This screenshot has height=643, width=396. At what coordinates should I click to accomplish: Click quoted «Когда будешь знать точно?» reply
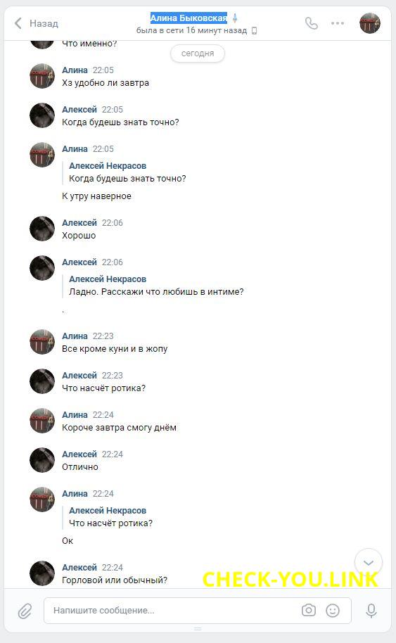coord(127,172)
